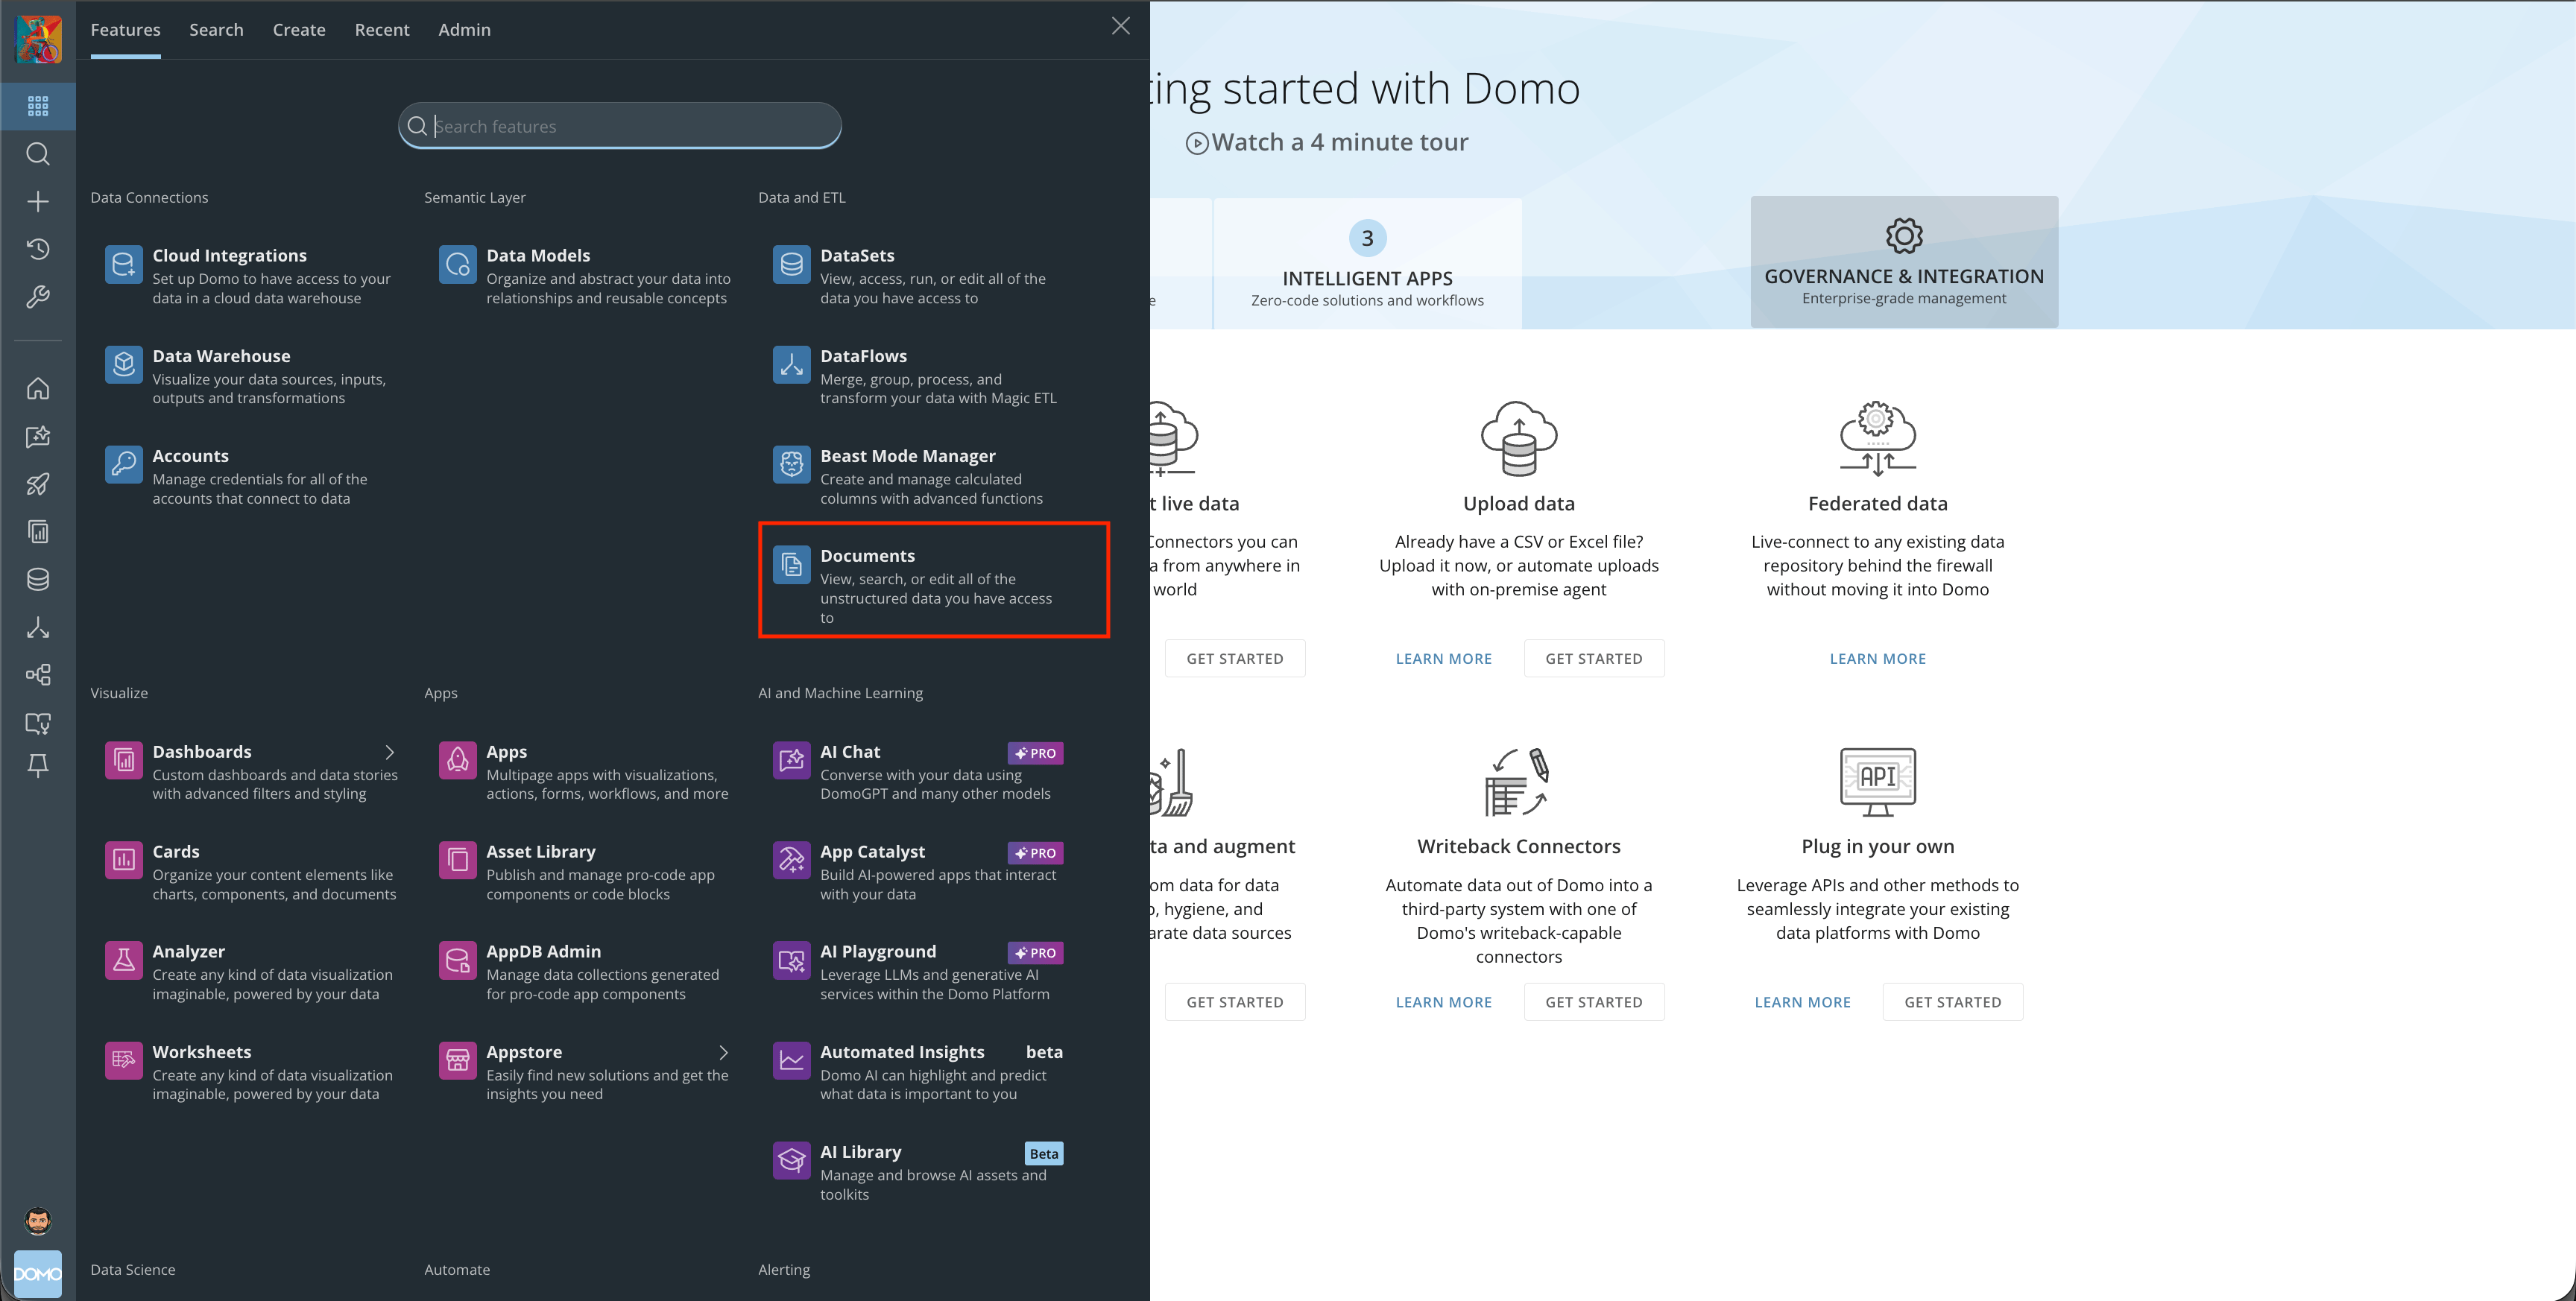This screenshot has width=2576, height=1301.
Task: Open the Automated Insights chart icon
Action: point(792,1061)
